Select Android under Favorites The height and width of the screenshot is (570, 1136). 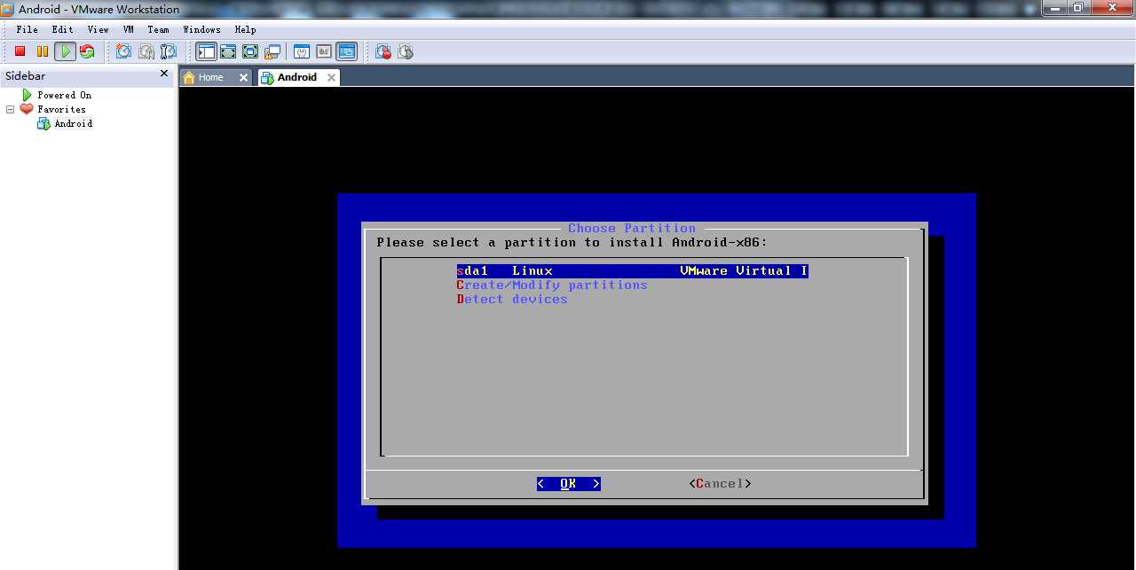(x=73, y=123)
